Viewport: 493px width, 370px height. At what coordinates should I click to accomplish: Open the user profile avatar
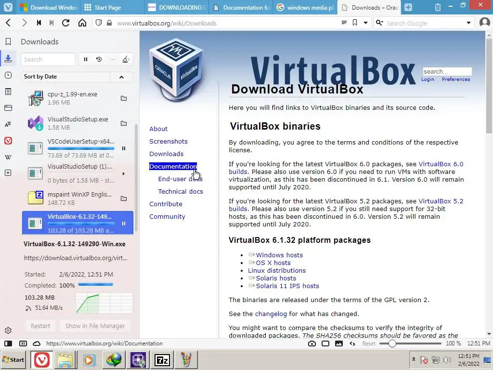click(484, 22)
